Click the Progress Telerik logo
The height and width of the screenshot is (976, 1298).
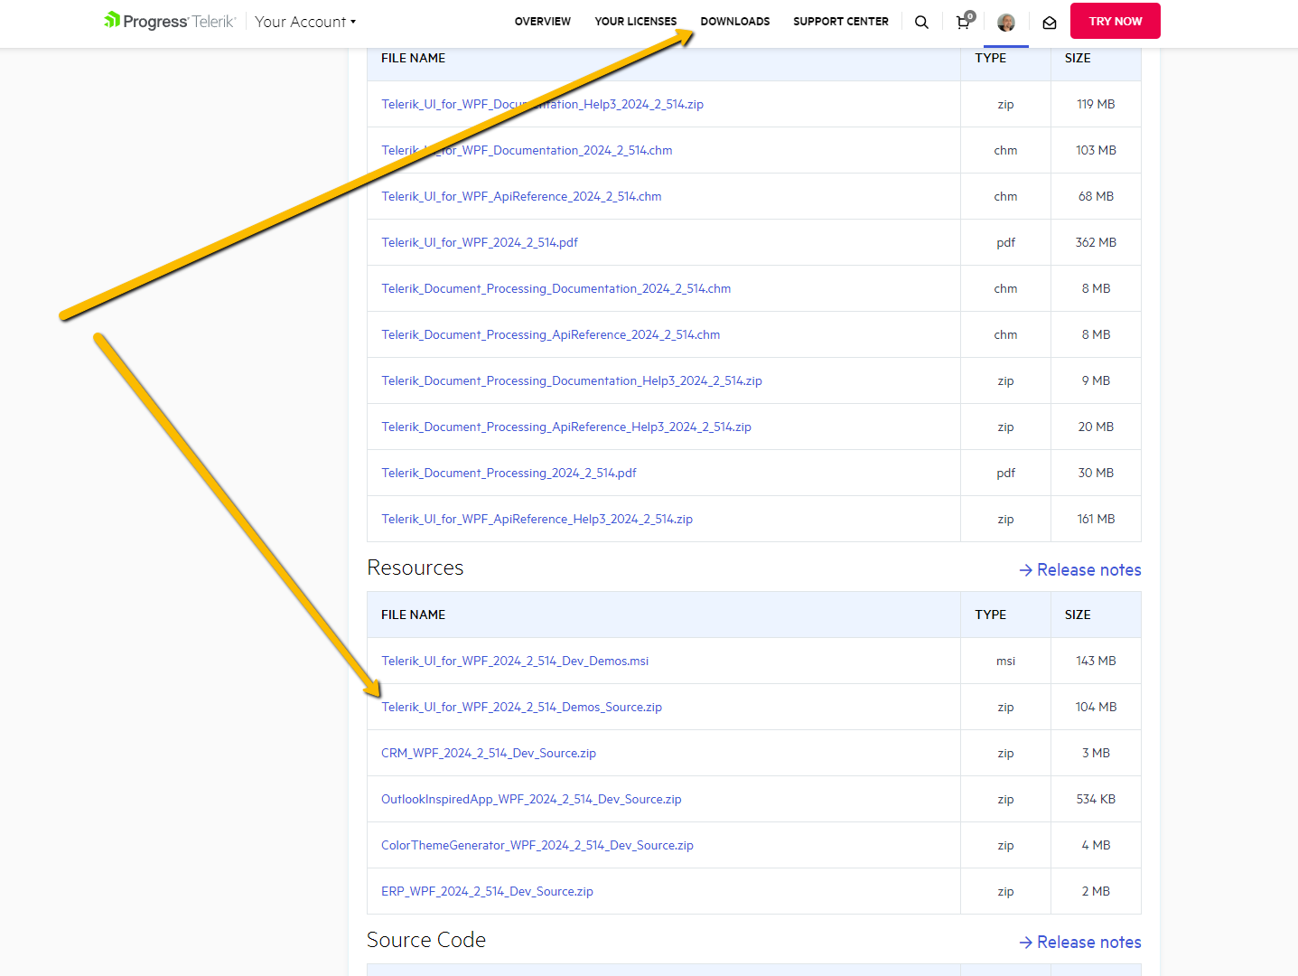tap(170, 21)
